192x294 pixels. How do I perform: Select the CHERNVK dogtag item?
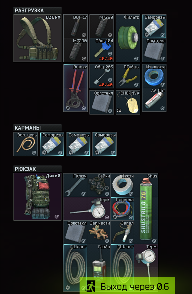128,102
